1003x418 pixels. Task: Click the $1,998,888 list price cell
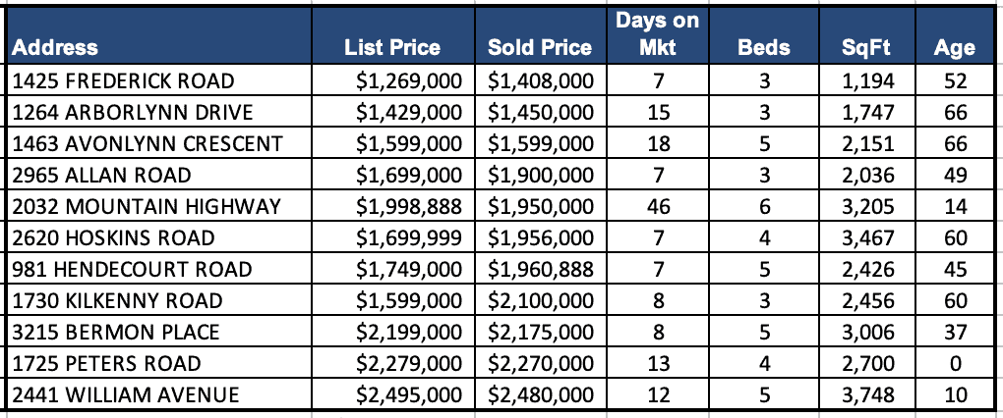[x=409, y=206]
